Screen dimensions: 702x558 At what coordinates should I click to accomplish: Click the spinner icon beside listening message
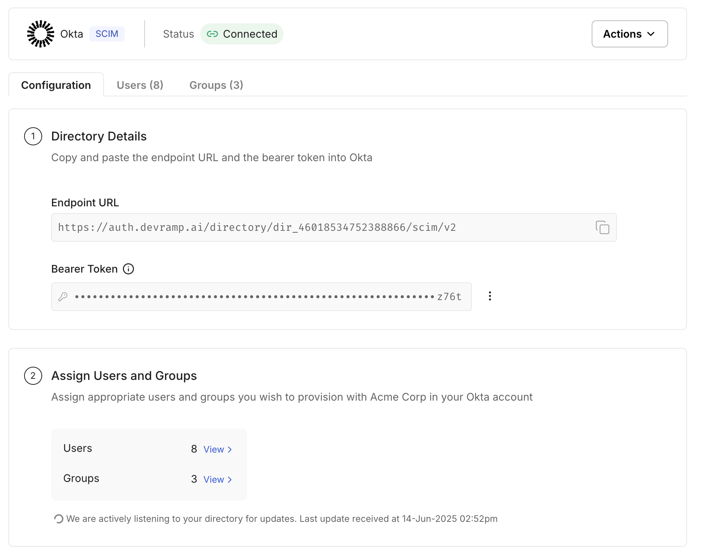pyautogui.click(x=58, y=519)
